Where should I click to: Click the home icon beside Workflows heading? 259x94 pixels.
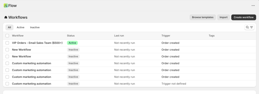coord(6,17)
